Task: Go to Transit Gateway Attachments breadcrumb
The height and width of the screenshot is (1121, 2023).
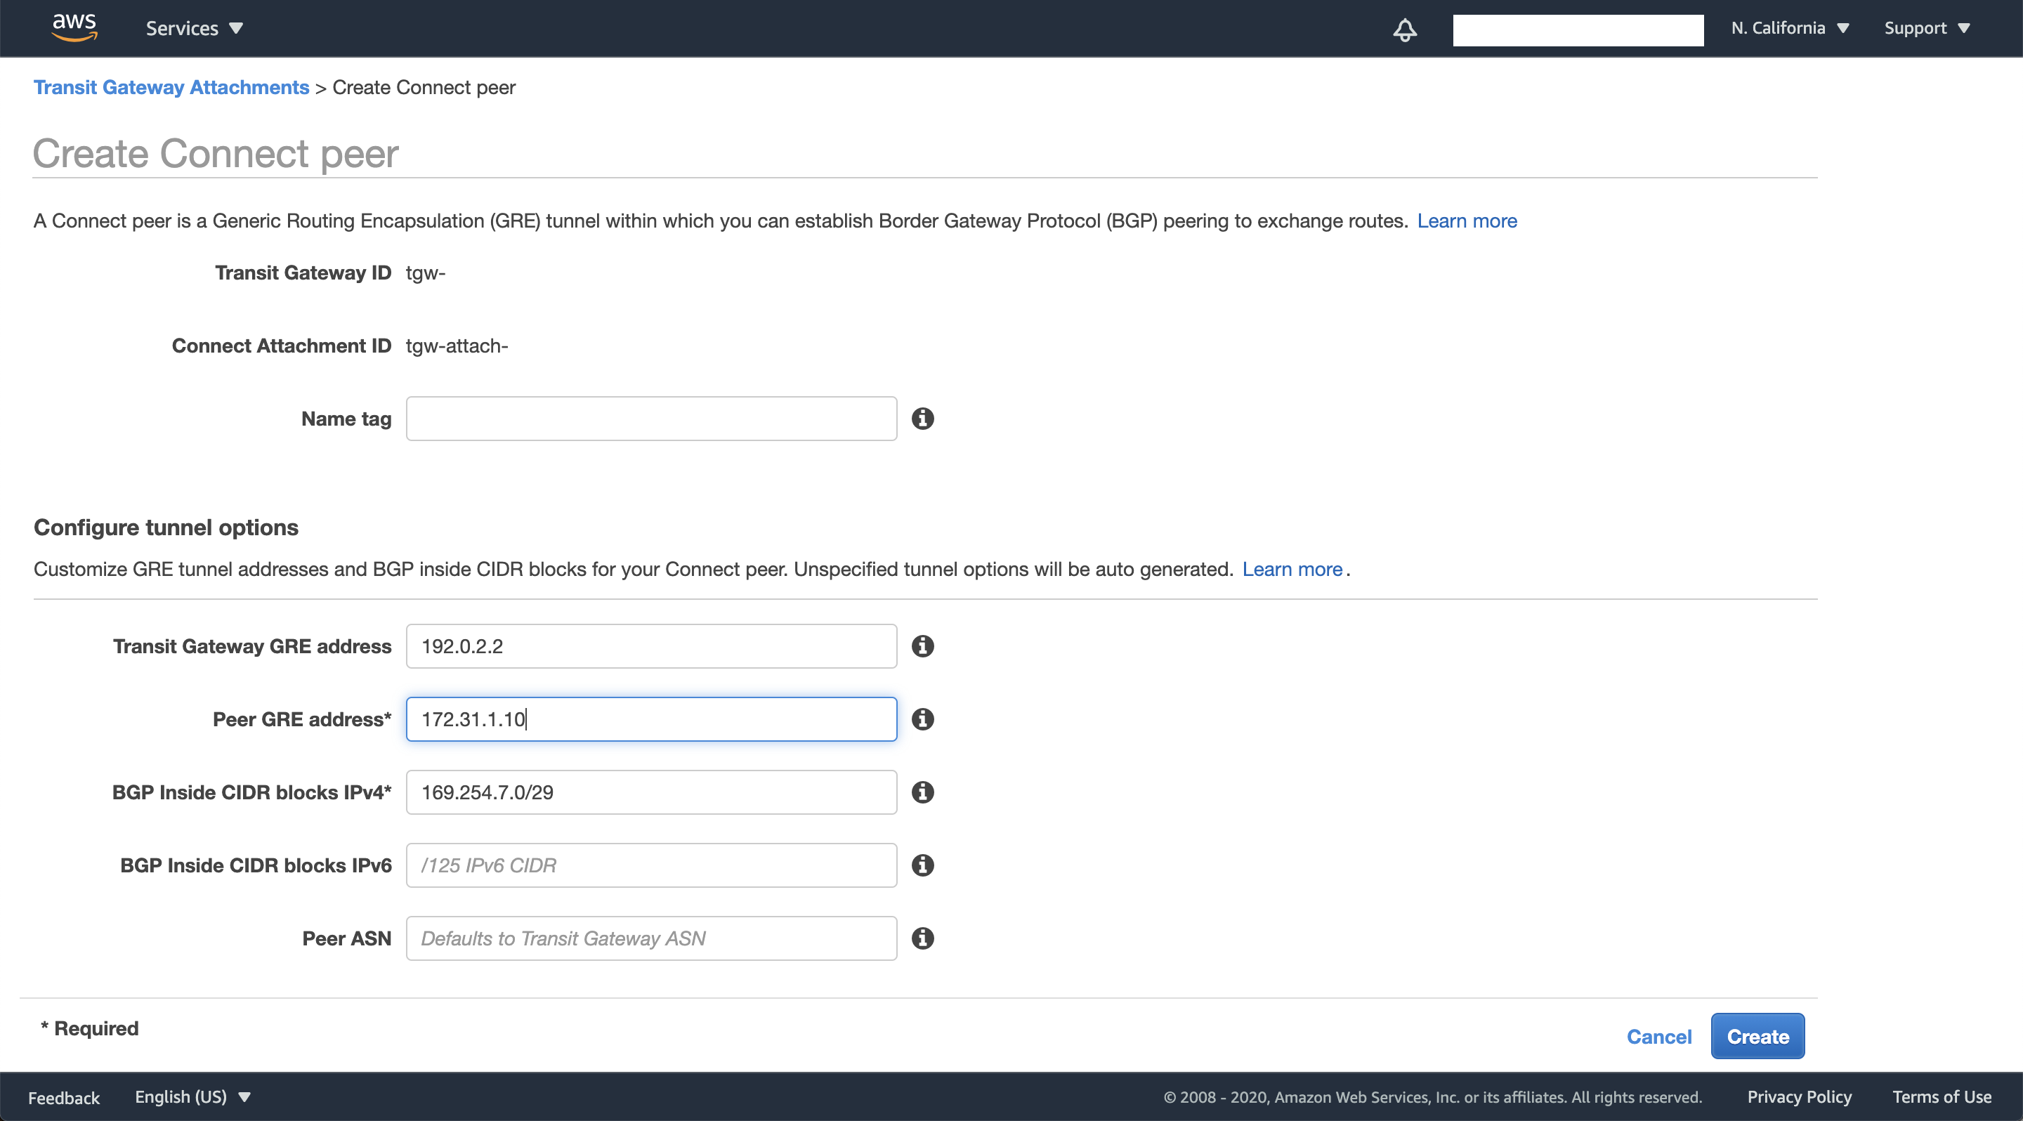Action: 171,87
